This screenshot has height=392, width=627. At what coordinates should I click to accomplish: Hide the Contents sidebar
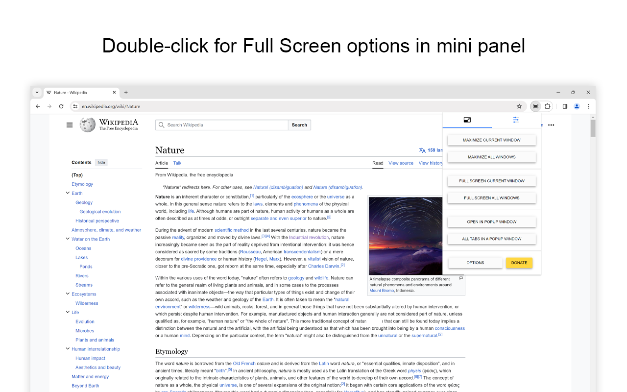(101, 162)
